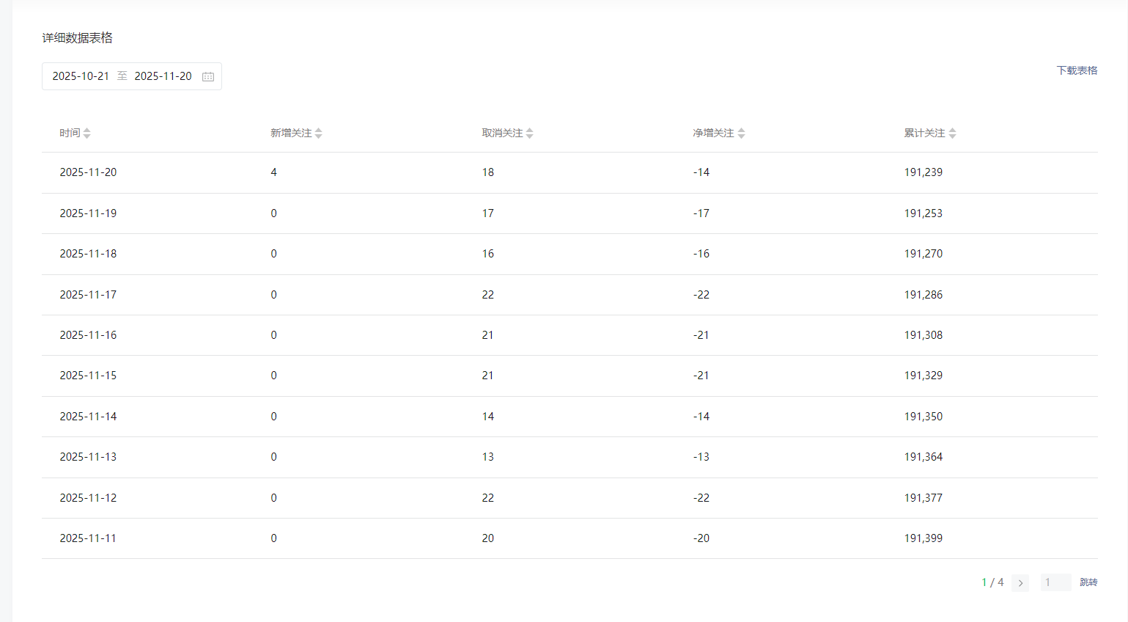Click 下载表格 download link

pyautogui.click(x=1077, y=70)
